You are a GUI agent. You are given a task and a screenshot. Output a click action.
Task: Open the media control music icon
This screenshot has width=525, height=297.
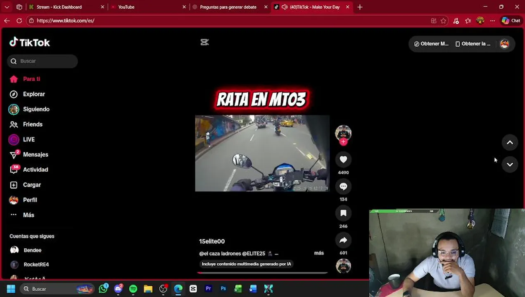pos(456,21)
